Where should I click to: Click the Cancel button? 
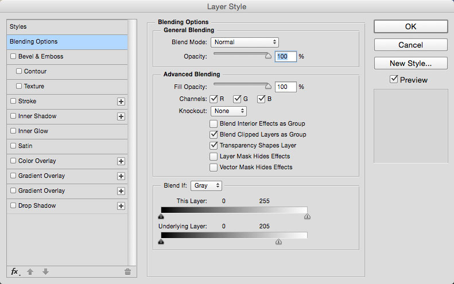[410, 45]
